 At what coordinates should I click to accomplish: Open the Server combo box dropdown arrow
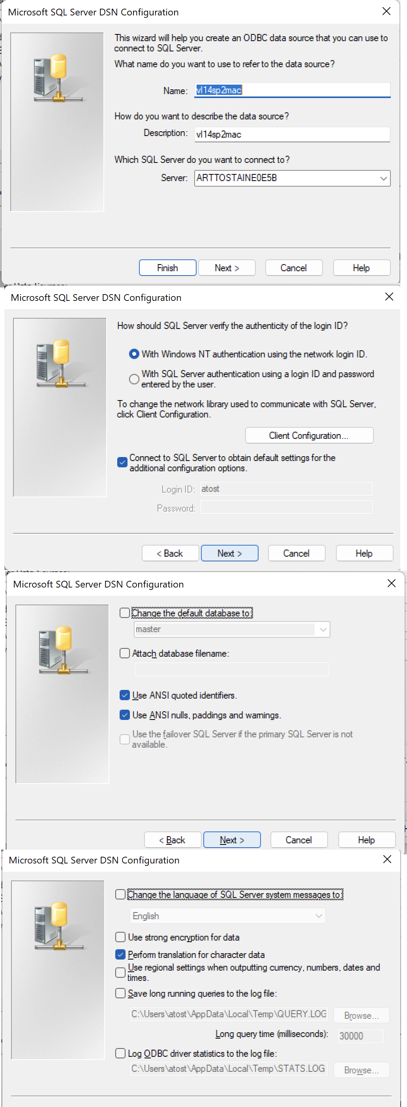point(383,178)
